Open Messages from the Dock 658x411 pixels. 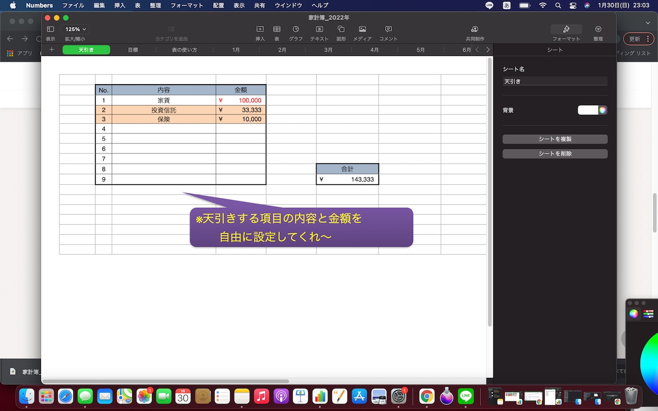click(85, 396)
